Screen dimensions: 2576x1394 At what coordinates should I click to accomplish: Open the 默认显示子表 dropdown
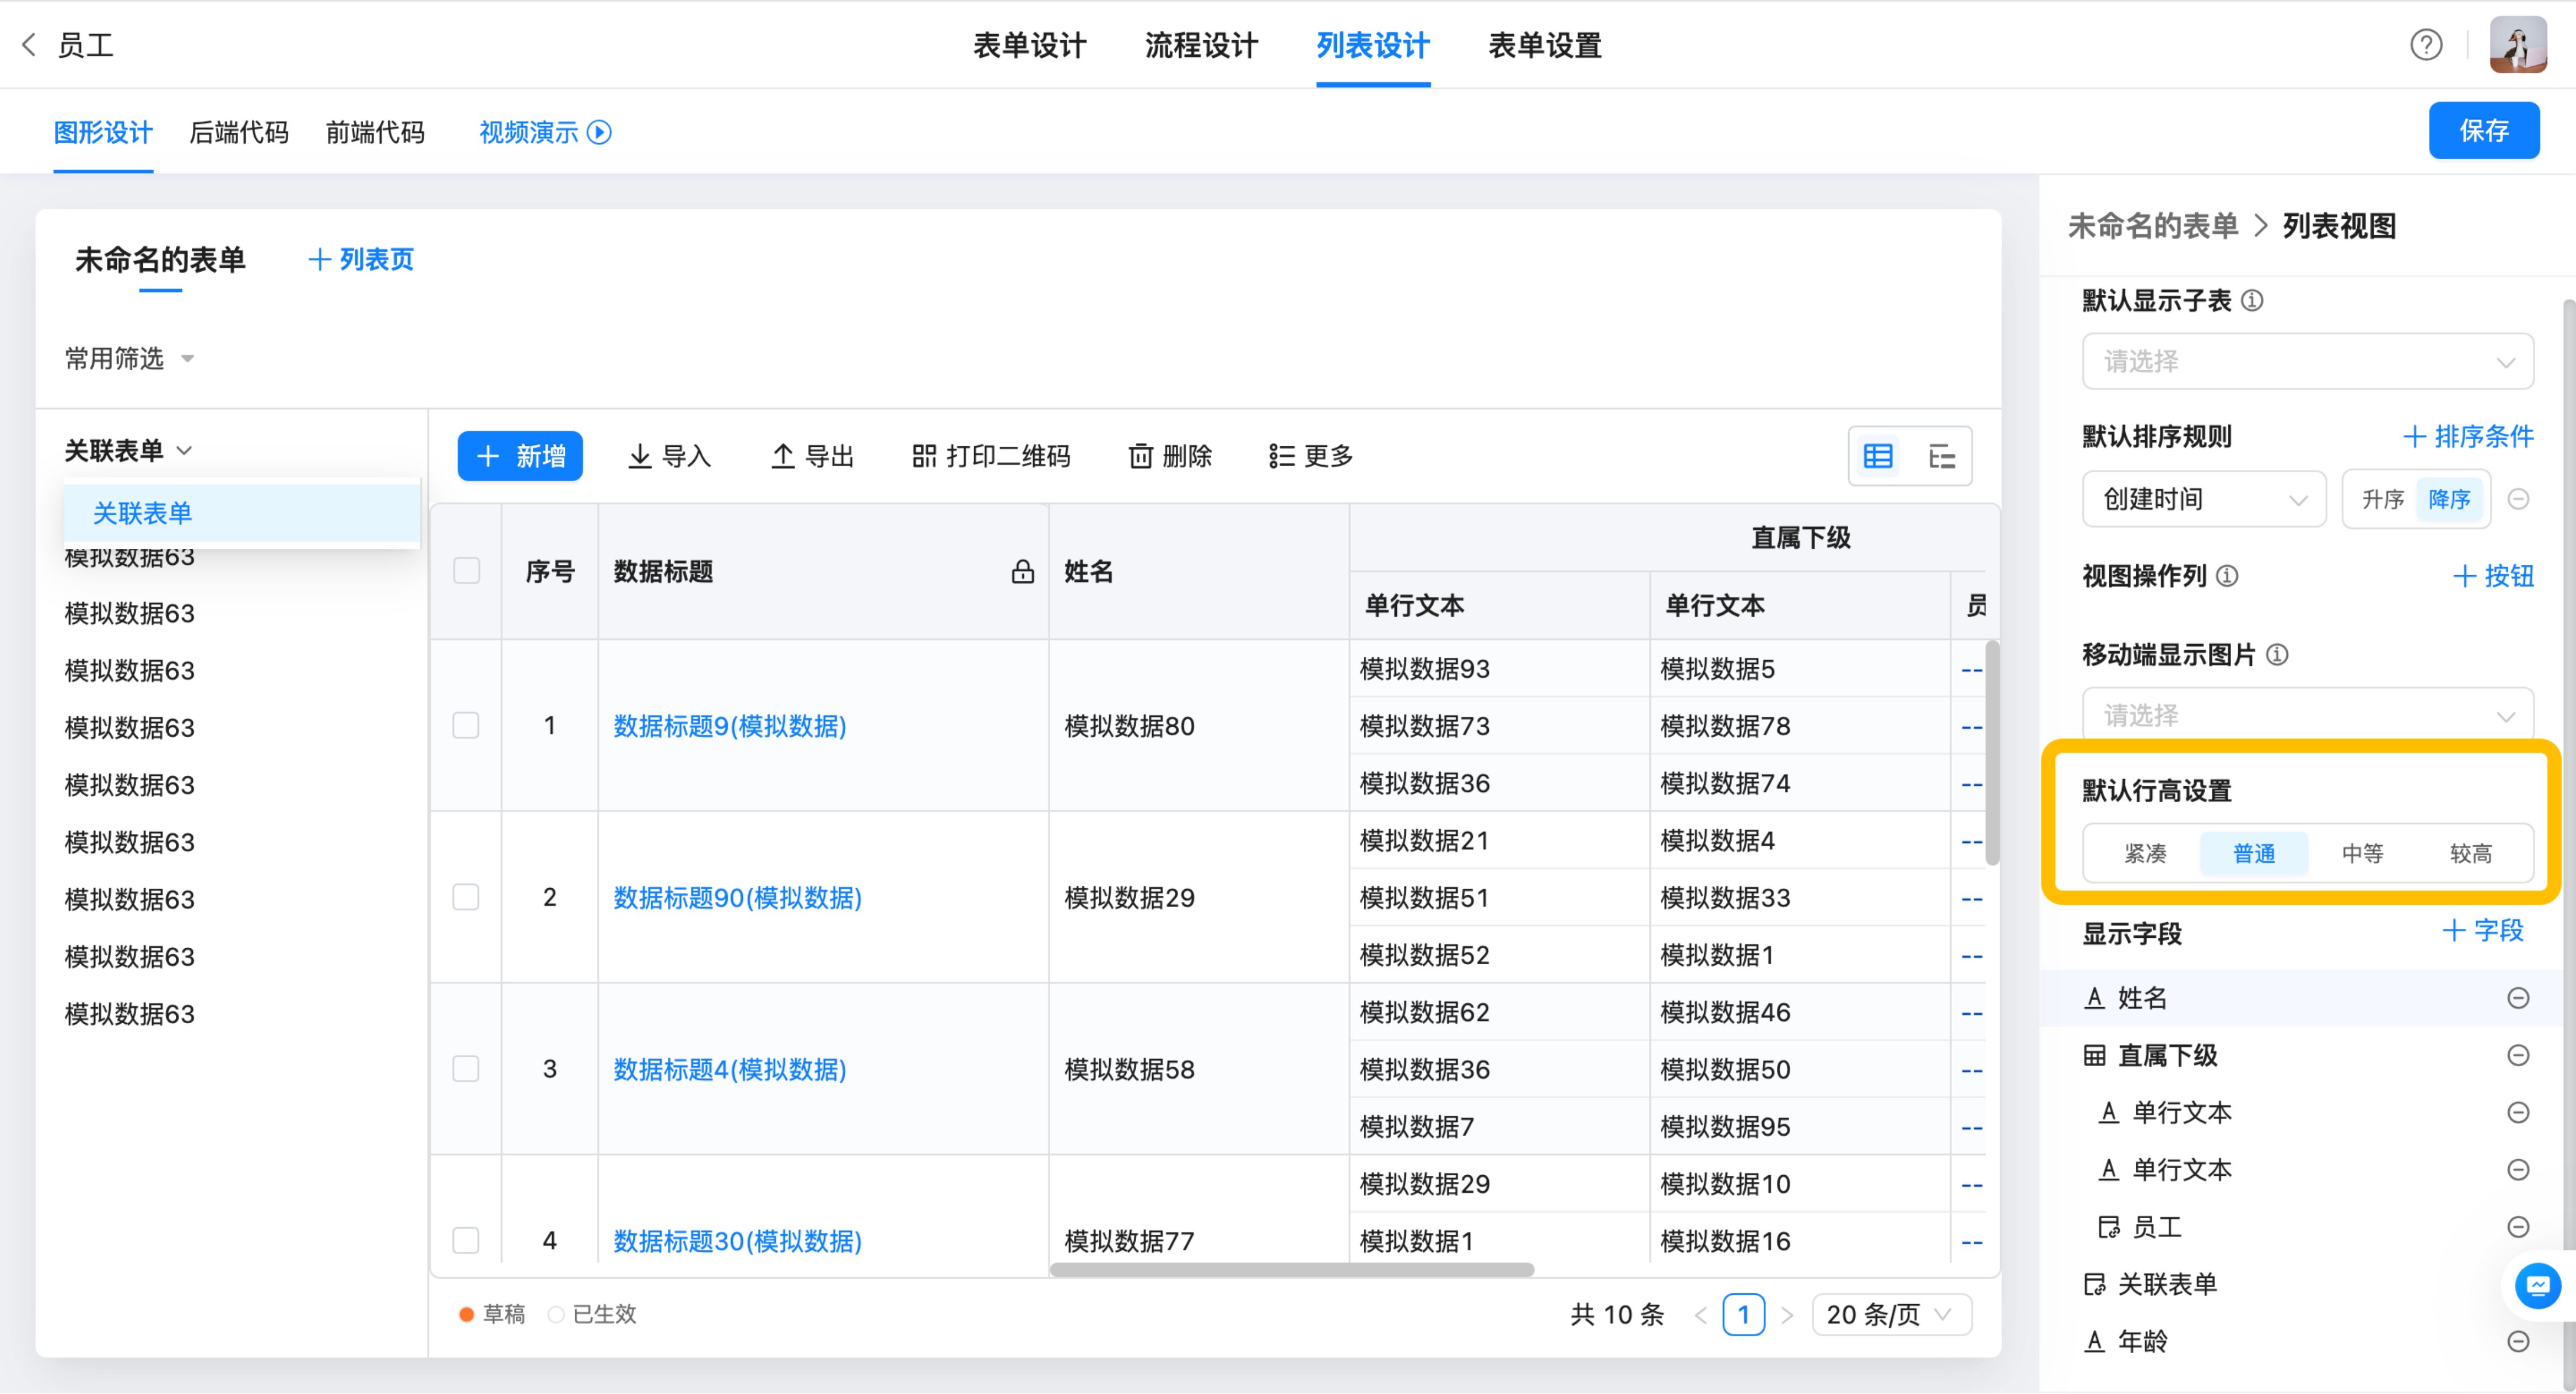pyautogui.click(x=2307, y=362)
